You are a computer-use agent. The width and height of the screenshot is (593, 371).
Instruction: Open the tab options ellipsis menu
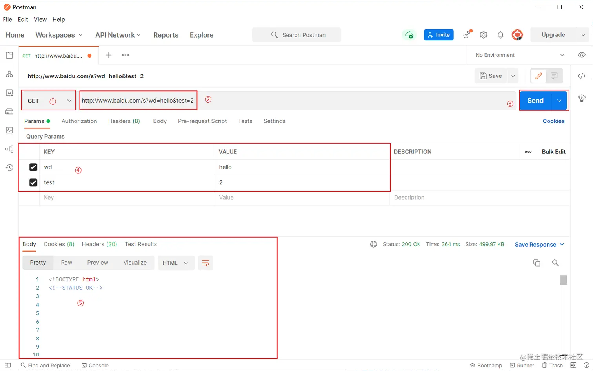click(x=126, y=55)
